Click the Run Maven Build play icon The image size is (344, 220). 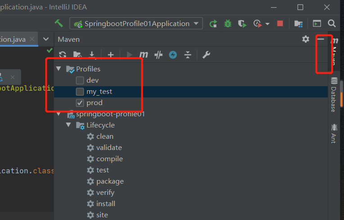tap(129, 55)
